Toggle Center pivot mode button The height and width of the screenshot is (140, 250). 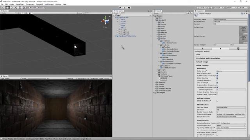point(33,8)
